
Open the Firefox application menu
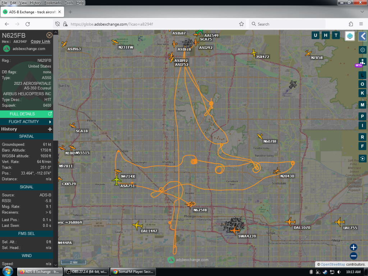(x=361, y=24)
